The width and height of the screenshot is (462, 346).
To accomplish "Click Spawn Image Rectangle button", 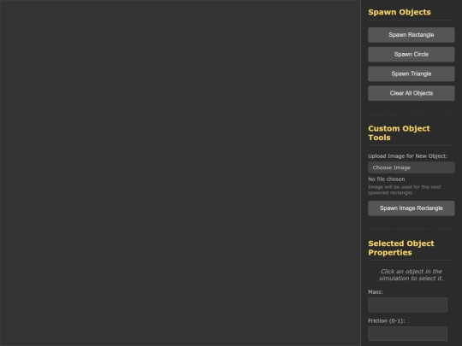I will pyautogui.click(x=411, y=208).
